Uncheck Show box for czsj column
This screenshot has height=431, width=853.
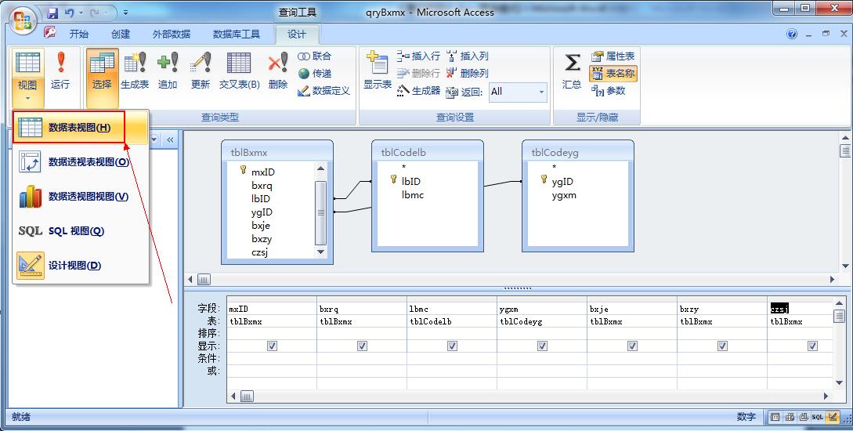[812, 346]
